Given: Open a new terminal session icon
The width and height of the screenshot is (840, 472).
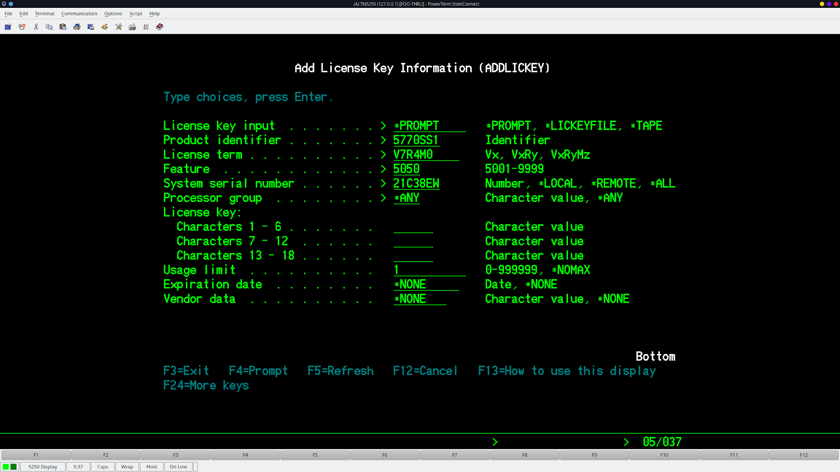Looking at the screenshot, I should tap(7, 27).
